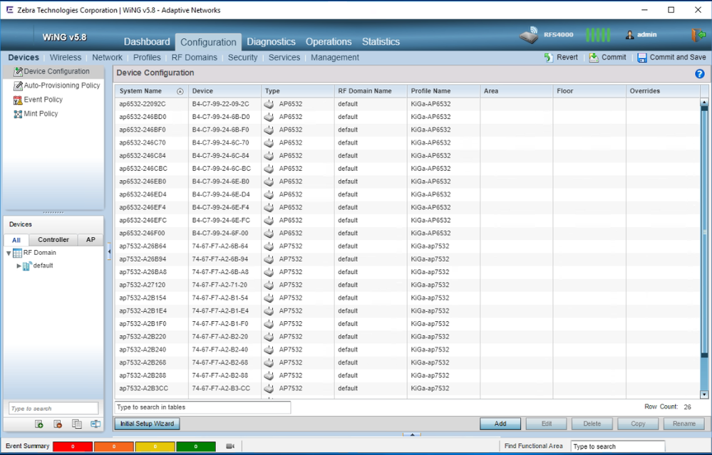
Task: Click the Zebra logo icon in the title bar
Action: click(9, 9)
